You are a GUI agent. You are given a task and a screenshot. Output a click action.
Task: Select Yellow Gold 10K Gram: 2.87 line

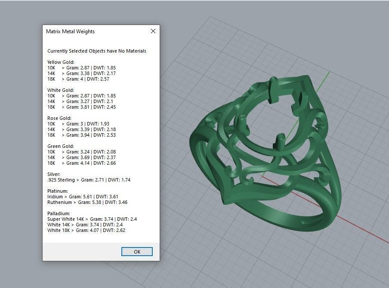click(x=81, y=68)
